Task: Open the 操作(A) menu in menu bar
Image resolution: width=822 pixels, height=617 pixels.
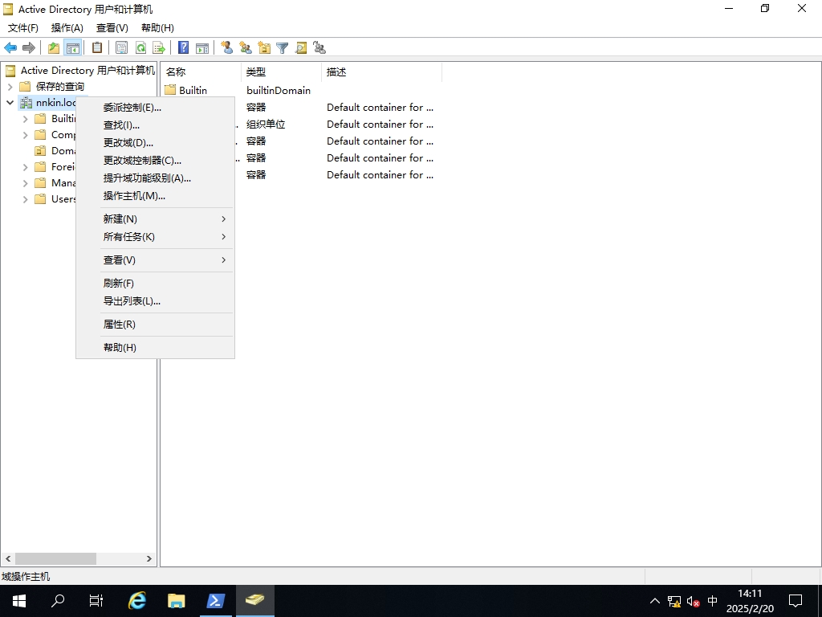Action: [x=67, y=28]
